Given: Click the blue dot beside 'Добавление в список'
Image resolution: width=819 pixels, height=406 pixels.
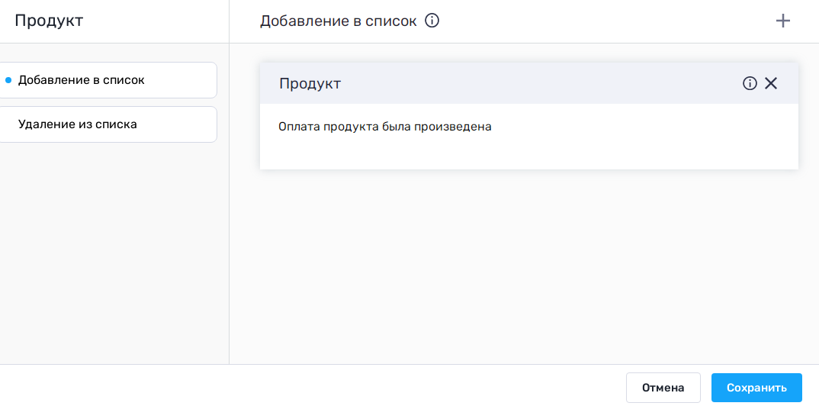Looking at the screenshot, I should [8, 80].
